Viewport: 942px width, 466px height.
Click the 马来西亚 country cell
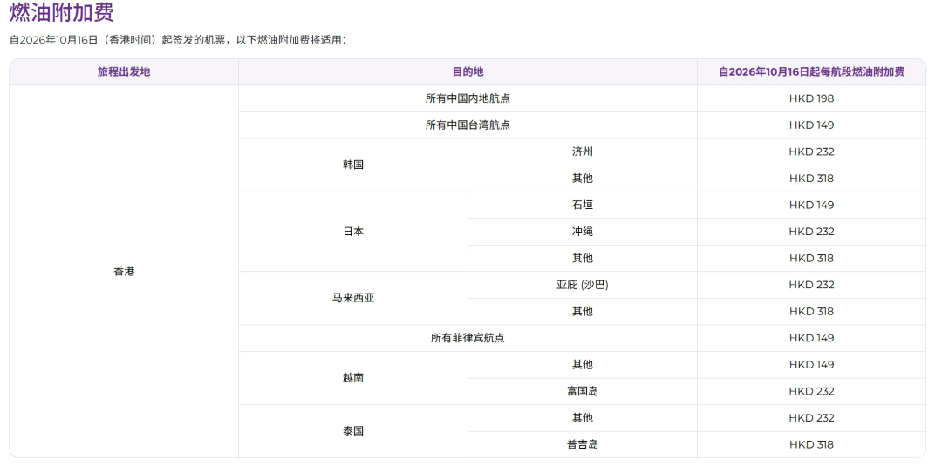pos(353,298)
